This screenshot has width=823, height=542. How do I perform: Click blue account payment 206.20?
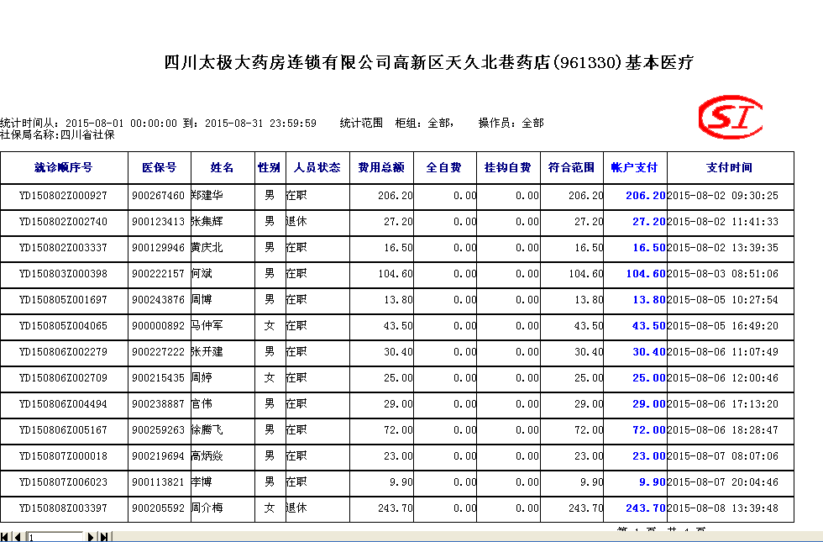[646, 196]
